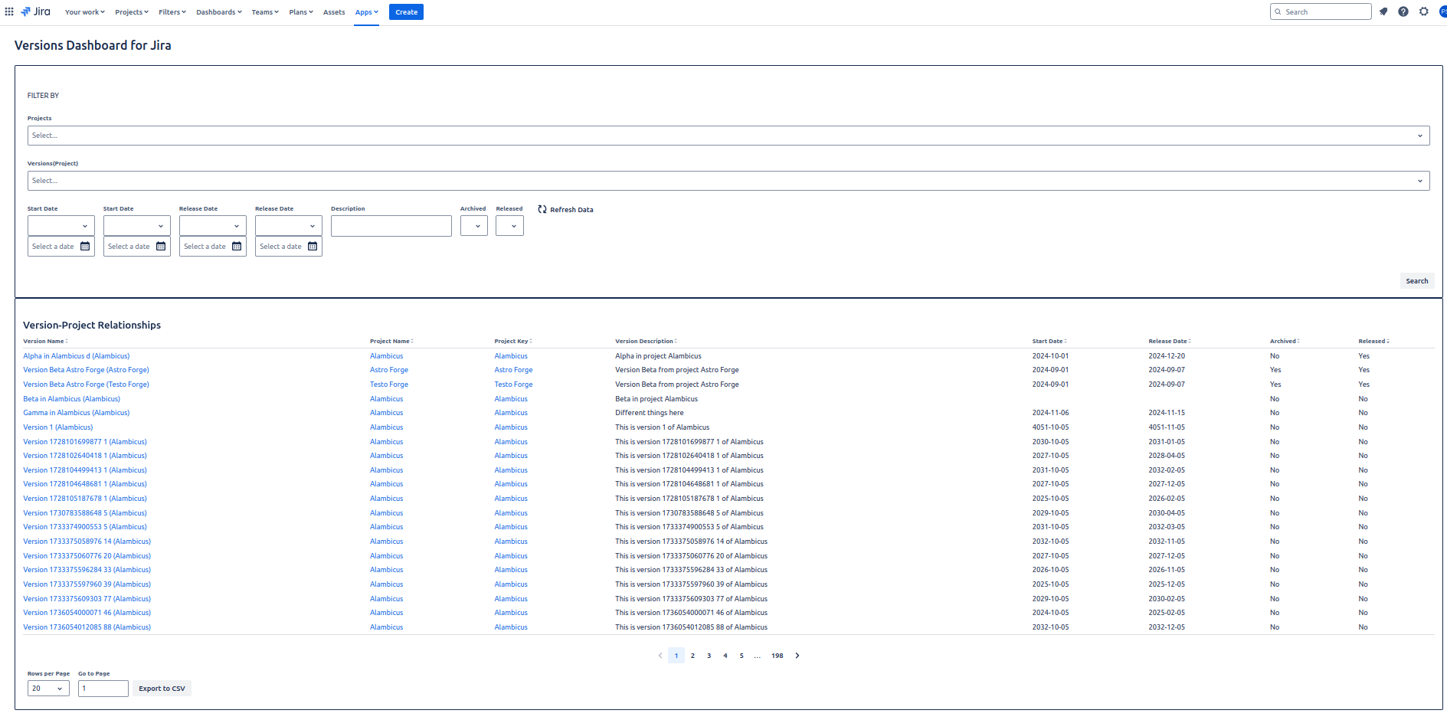Open the Projects select dropdown

click(x=728, y=135)
